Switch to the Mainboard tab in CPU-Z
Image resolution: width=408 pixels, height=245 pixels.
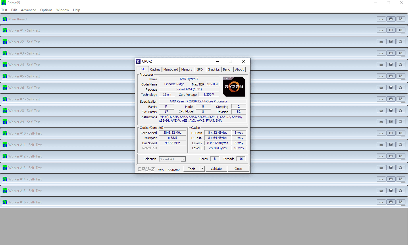pyautogui.click(x=171, y=69)
